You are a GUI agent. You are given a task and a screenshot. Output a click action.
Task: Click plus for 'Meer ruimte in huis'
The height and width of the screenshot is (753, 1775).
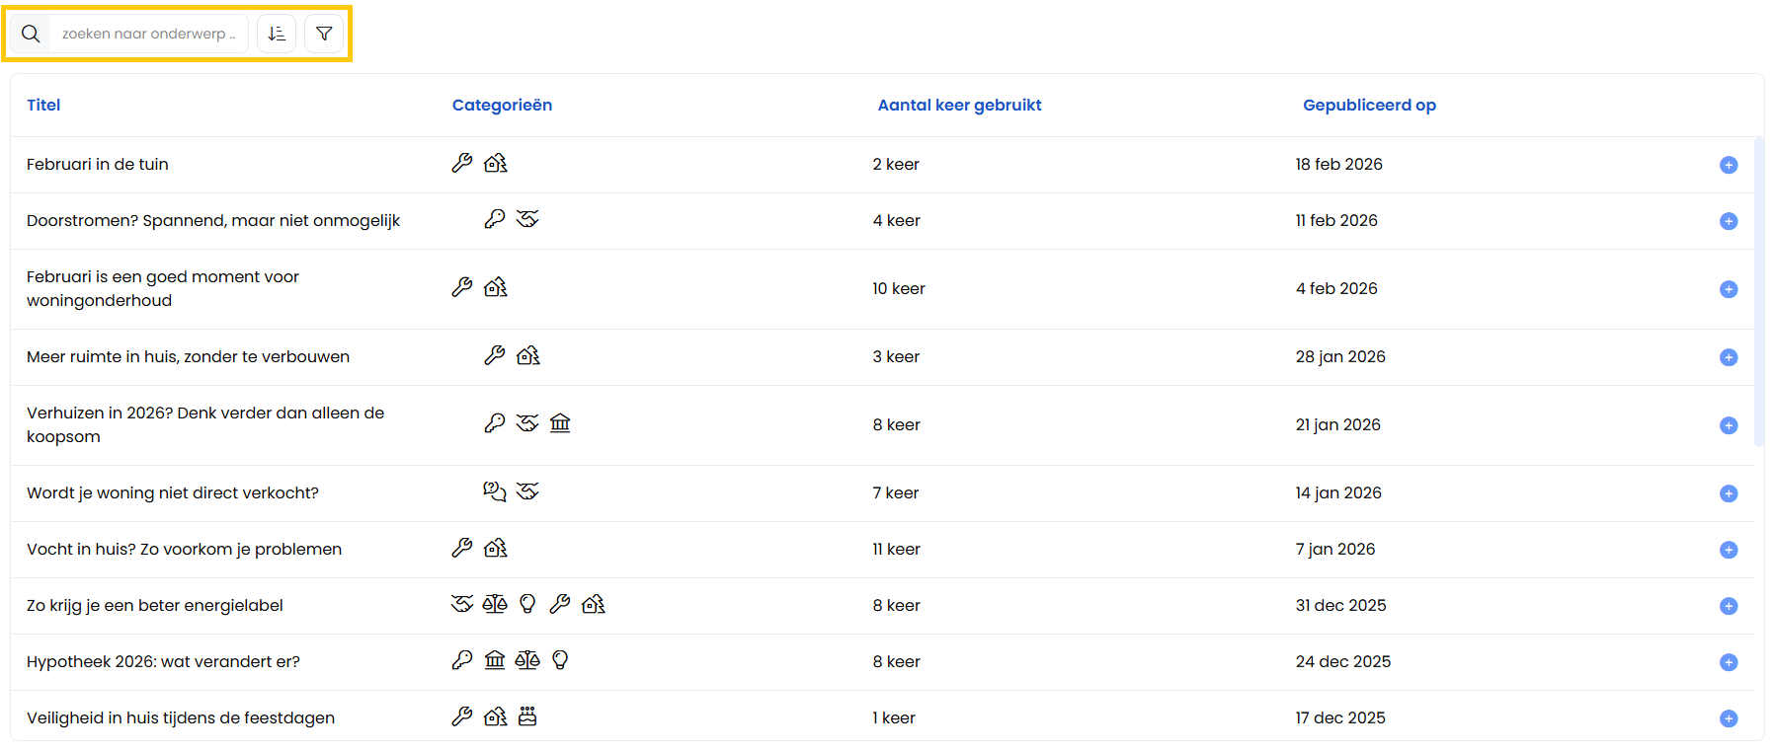click(x=1728, y=357)
